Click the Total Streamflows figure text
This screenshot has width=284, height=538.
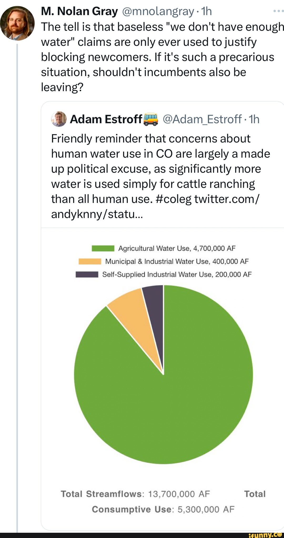(x=135, y=494)
